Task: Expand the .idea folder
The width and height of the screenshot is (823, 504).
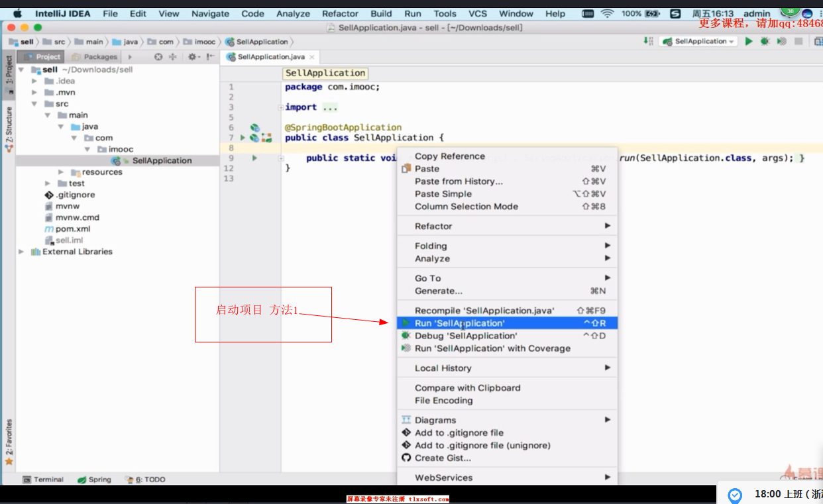Action: point(34,81)
